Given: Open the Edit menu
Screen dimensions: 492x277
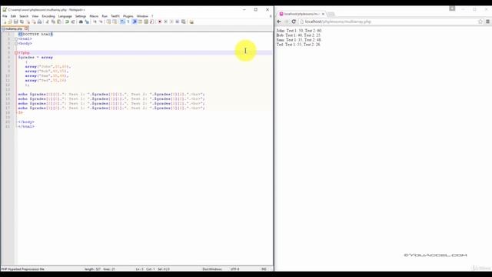Looking at the screenshot, I should pyautogui.click(x=13, y=16).
